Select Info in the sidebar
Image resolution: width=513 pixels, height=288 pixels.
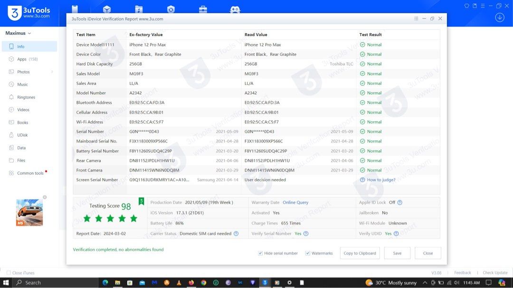pos(29,46)
